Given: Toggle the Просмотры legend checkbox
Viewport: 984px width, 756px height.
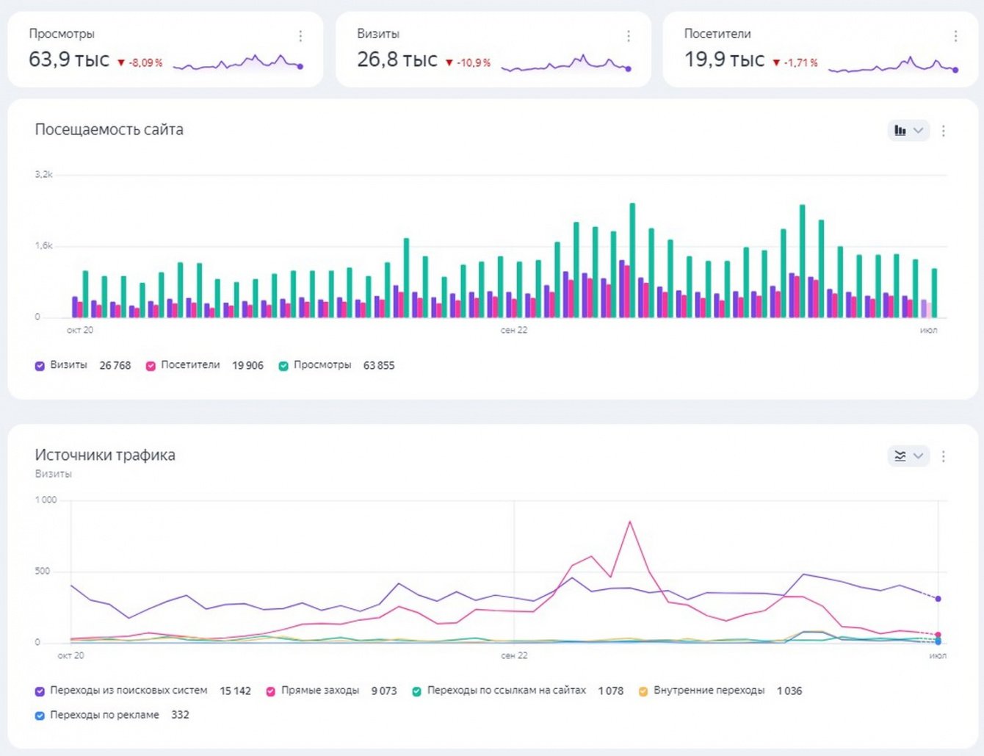Looking at the screenshot, I should 283,366.
